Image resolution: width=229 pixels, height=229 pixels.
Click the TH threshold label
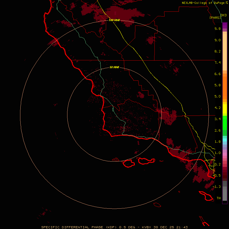pyautogui.click(x=219, y=198)
